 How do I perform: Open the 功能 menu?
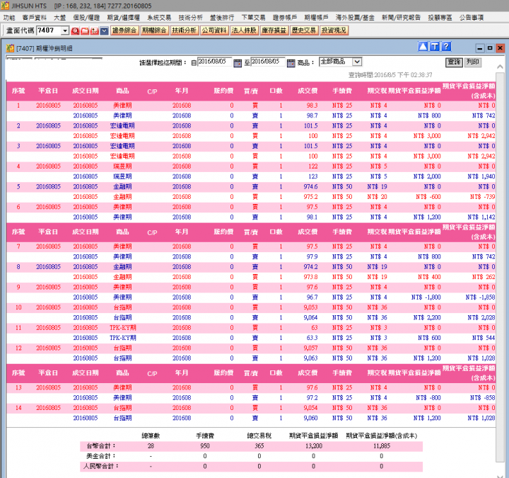coord(9,18)
